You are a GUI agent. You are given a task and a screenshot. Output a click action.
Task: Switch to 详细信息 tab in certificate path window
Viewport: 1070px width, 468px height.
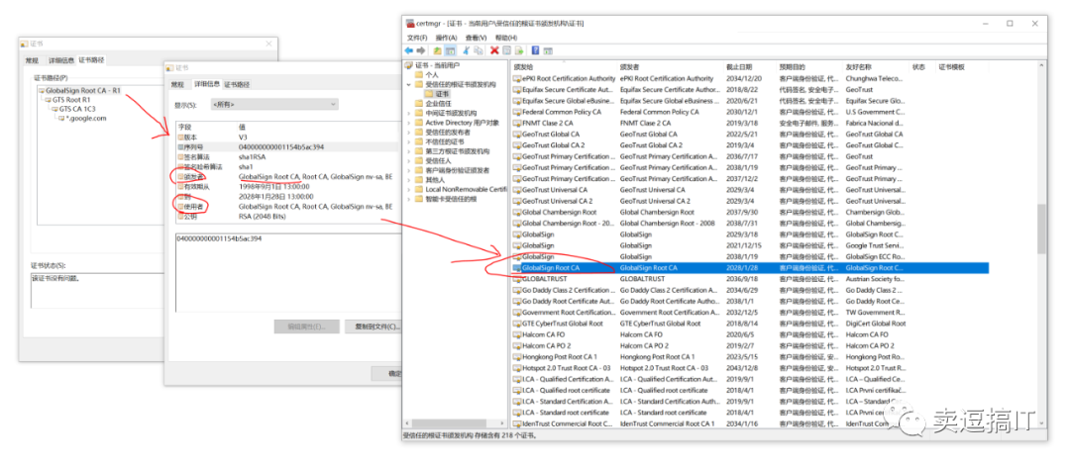[61, 60]
